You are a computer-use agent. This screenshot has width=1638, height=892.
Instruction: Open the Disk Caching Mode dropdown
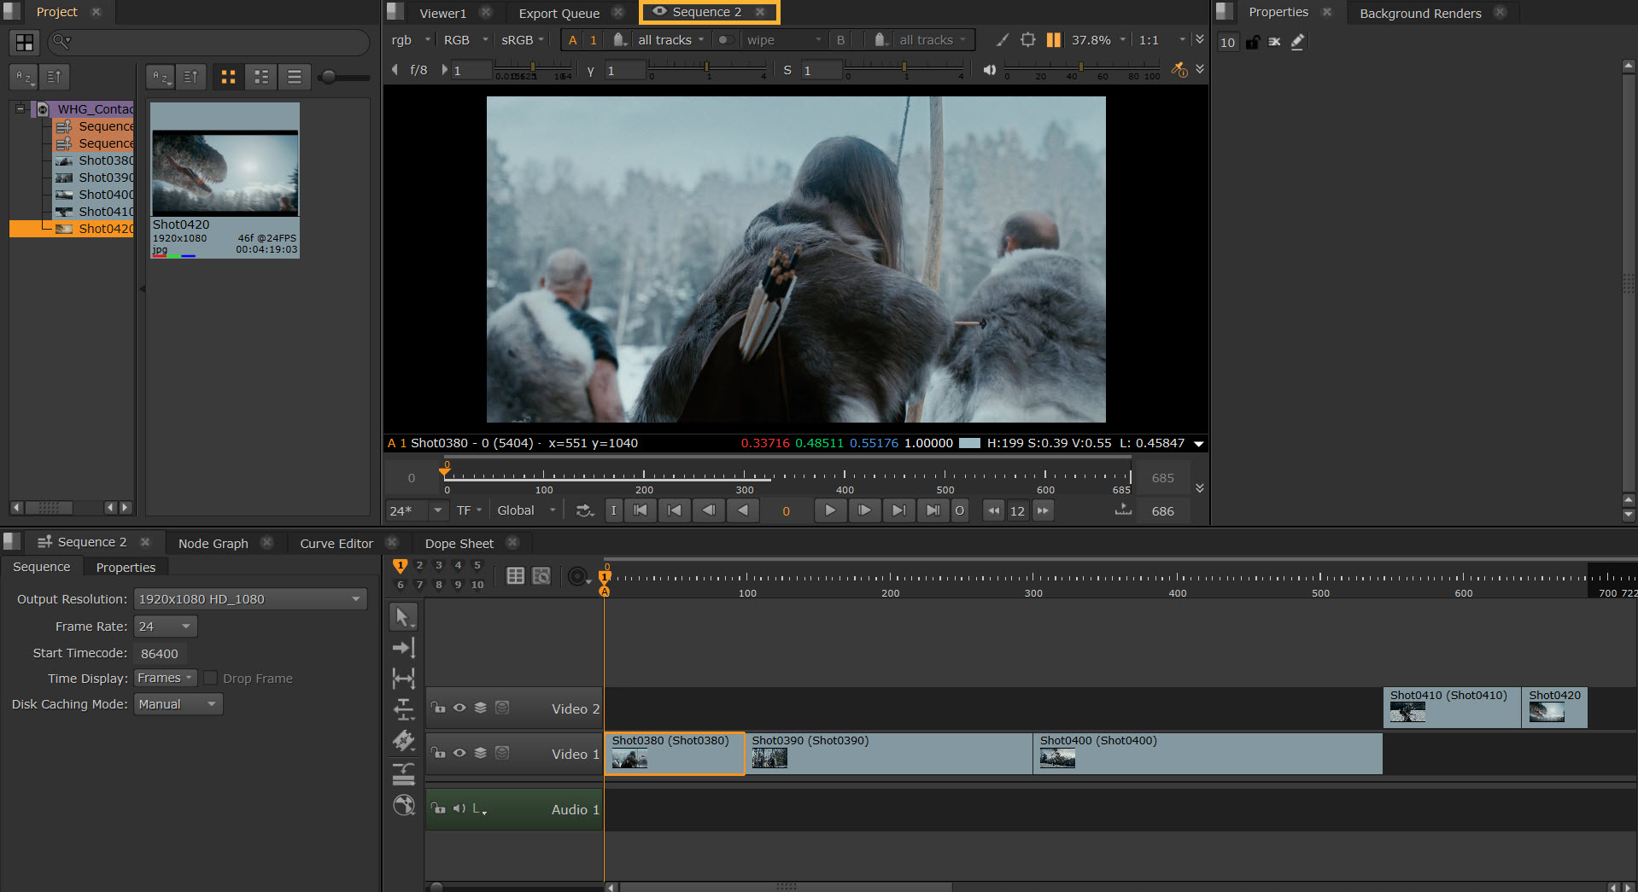178,704
